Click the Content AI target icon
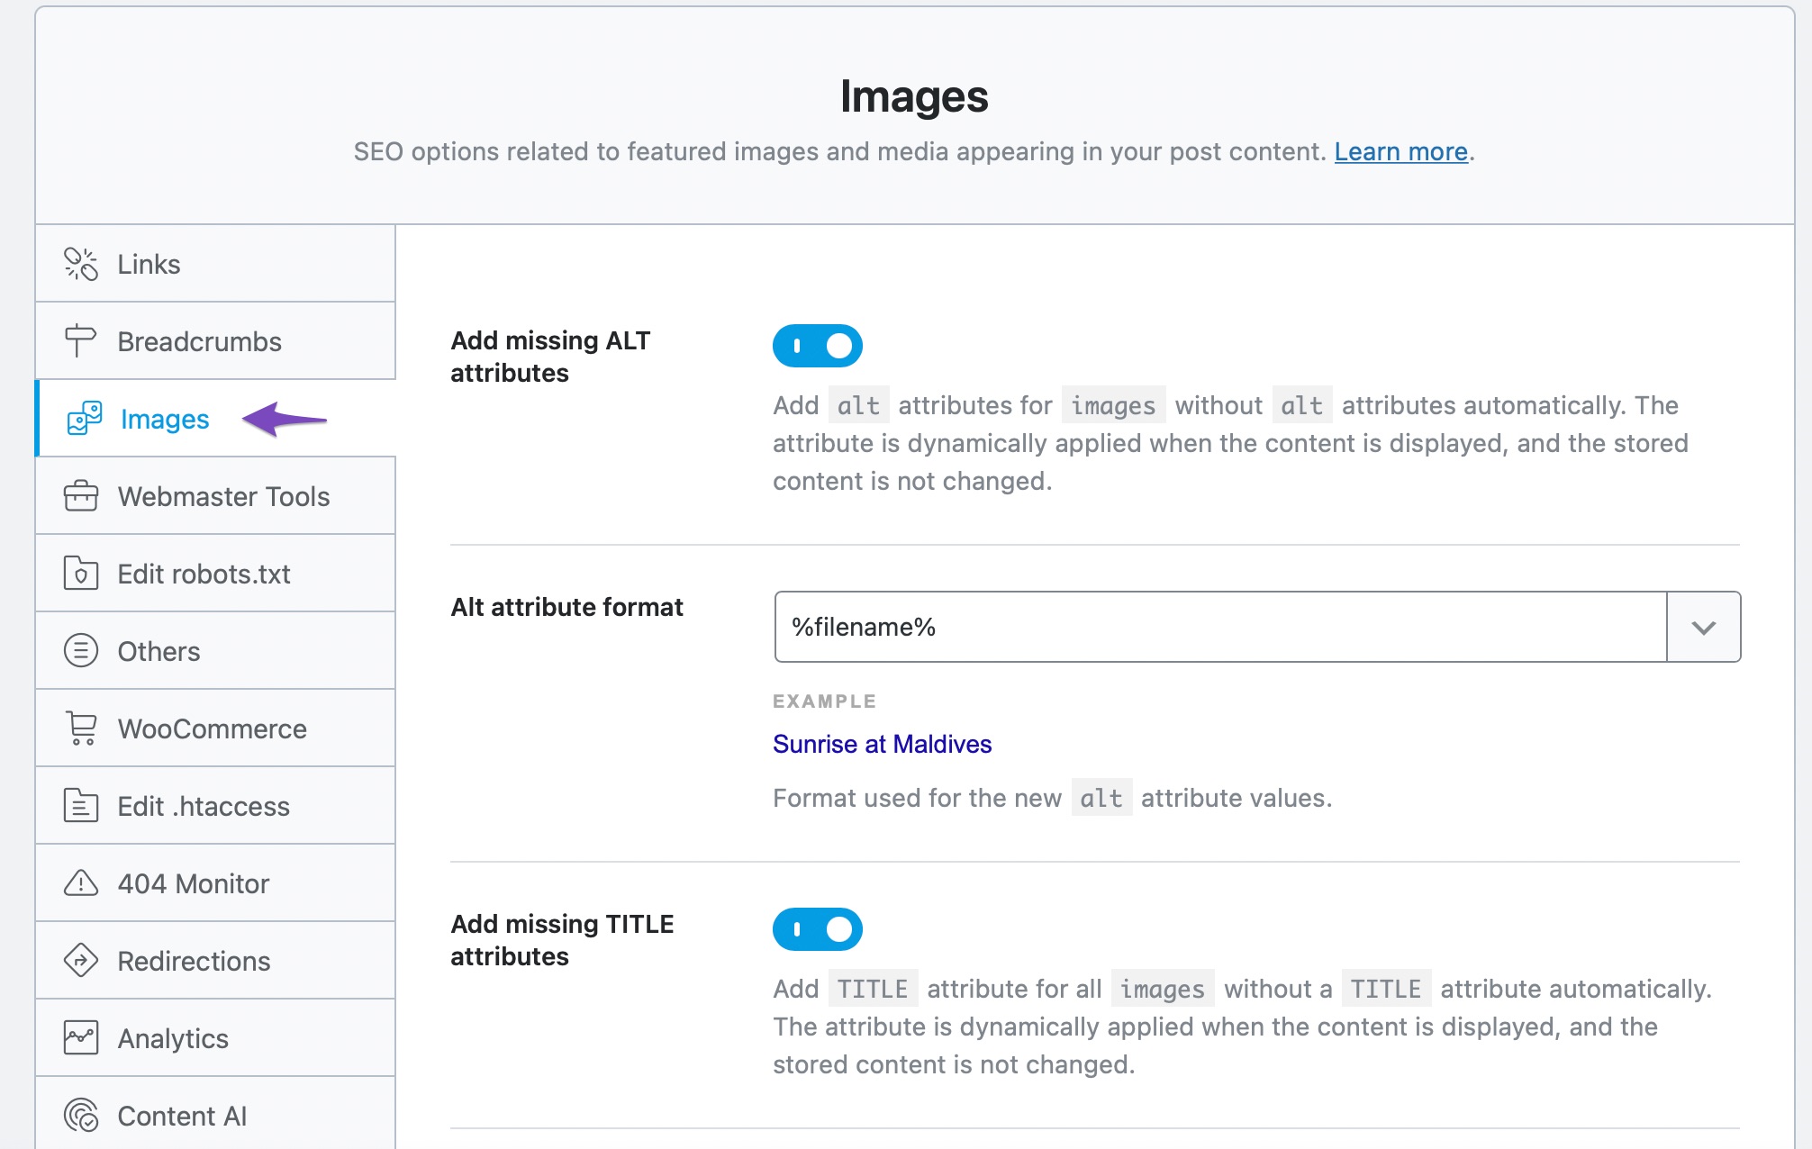 81,1116
